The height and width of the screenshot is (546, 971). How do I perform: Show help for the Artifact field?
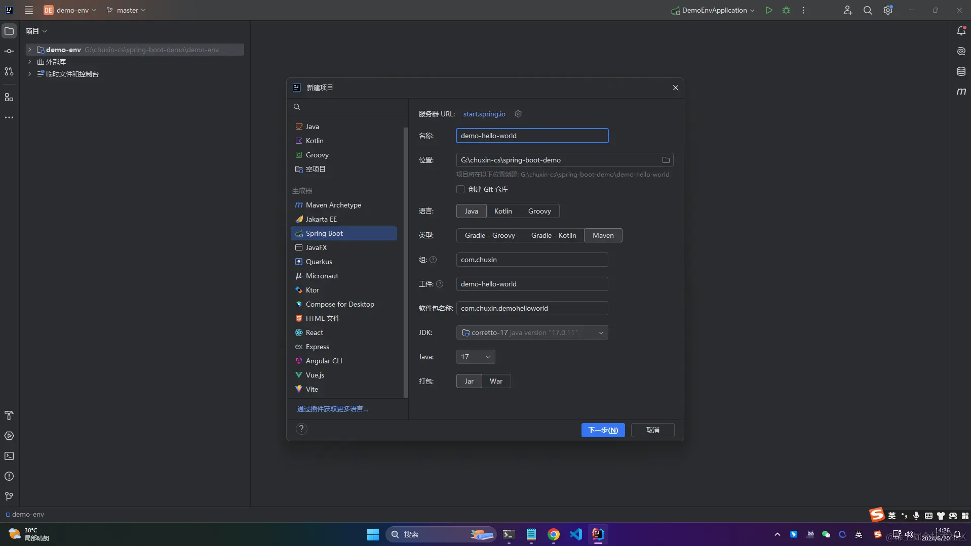pyautogui.click(x=440, y=284)
